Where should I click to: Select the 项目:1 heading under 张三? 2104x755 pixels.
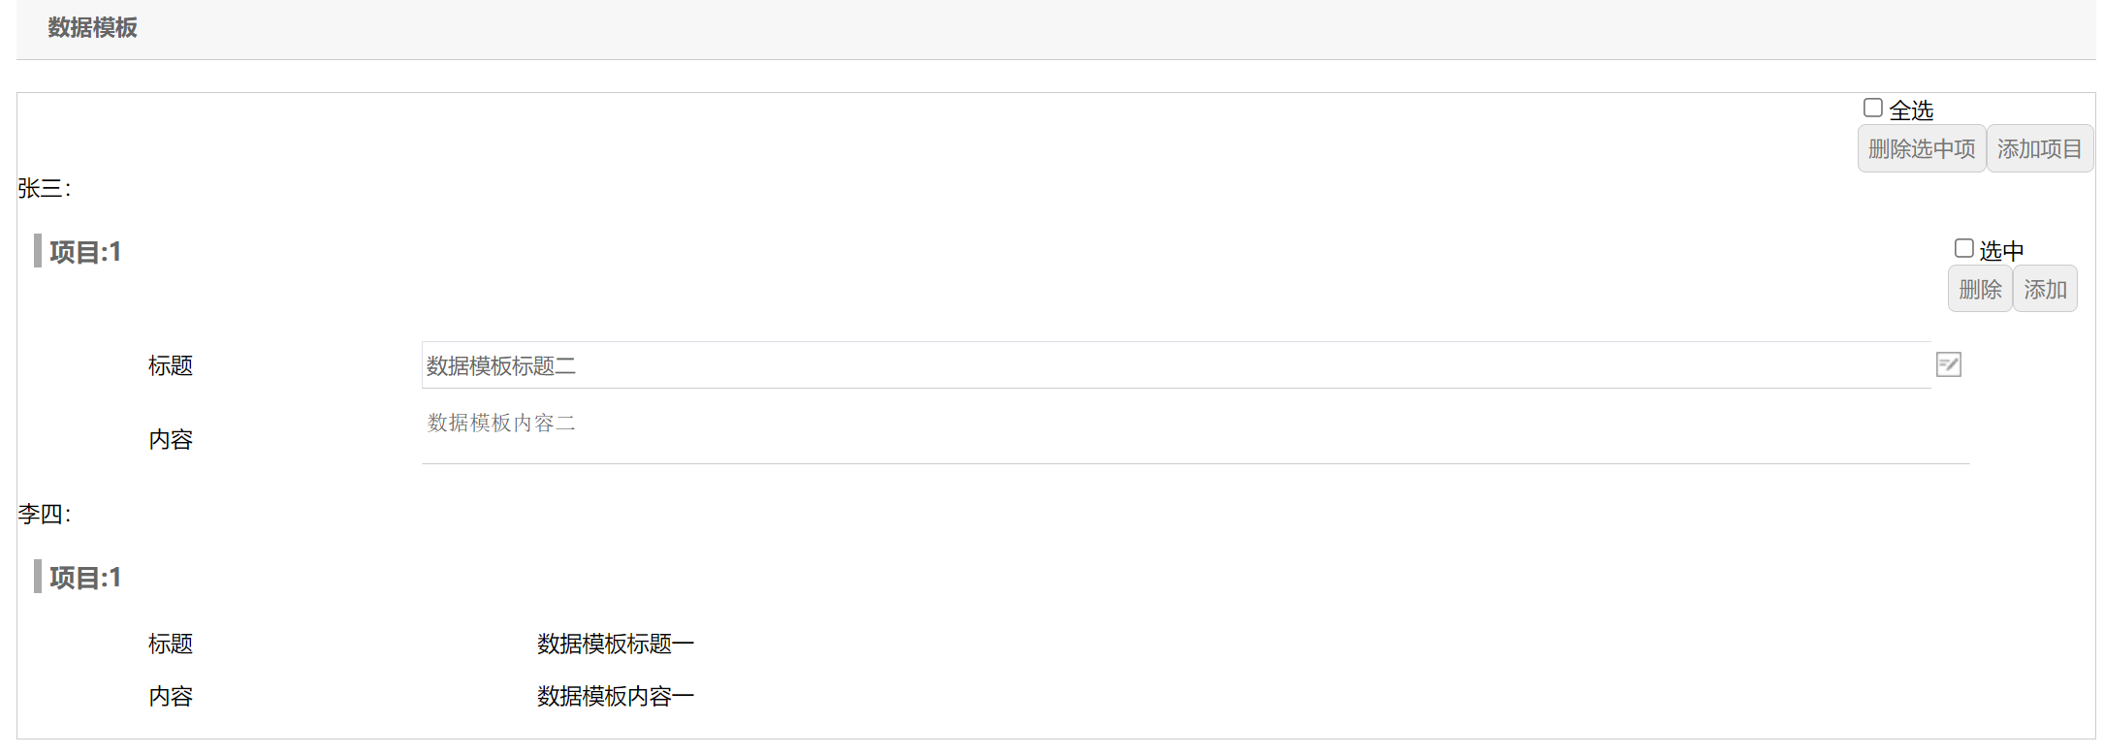click(x=85, y=252)
